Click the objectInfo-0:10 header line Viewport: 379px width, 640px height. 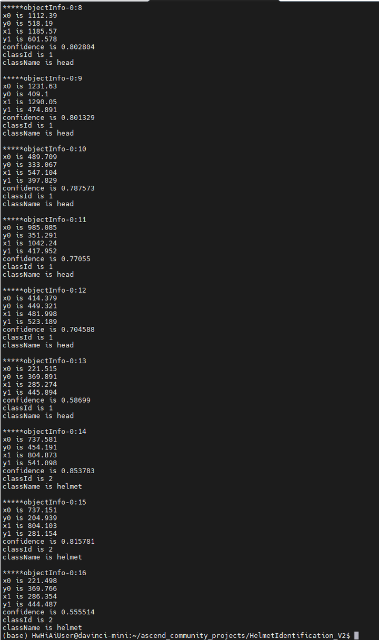pos(44,149)
